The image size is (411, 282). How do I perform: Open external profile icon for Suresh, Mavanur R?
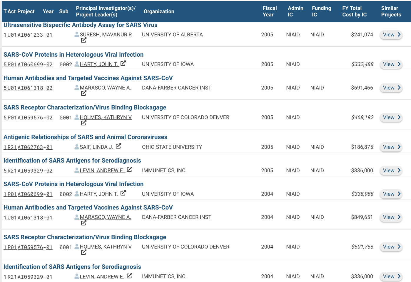[83, 40]
